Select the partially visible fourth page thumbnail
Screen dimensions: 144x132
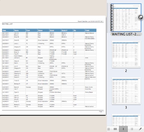126,120
